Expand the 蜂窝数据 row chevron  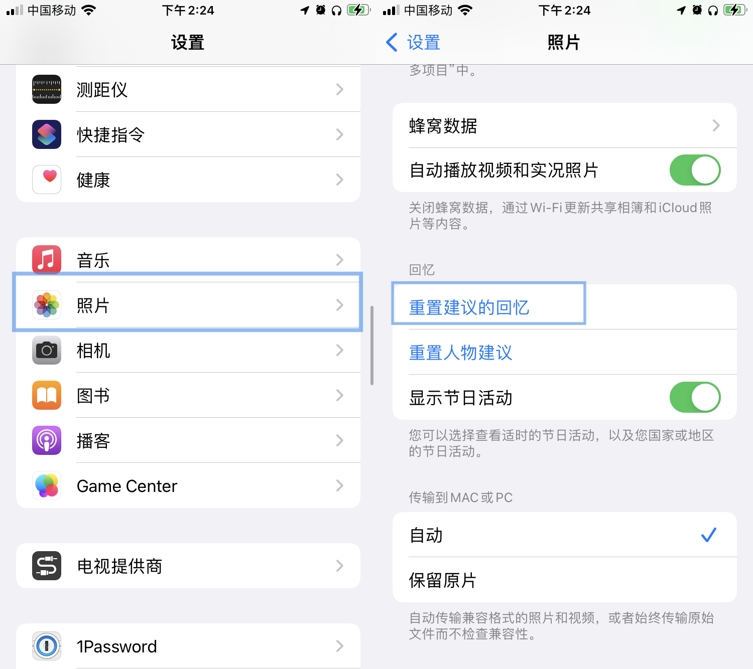click(716, 125)
